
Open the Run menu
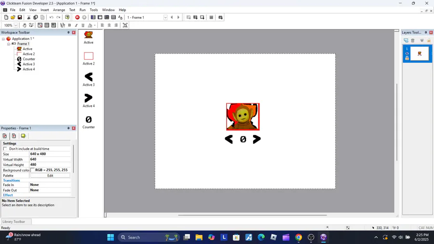pyautogui.click(x=82, y=10)
